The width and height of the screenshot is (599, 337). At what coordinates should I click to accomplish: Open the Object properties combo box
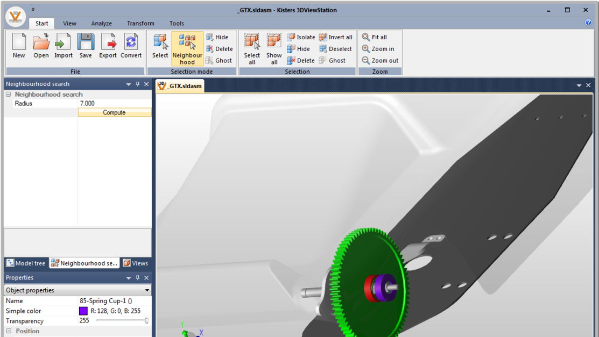coord(77,290)
